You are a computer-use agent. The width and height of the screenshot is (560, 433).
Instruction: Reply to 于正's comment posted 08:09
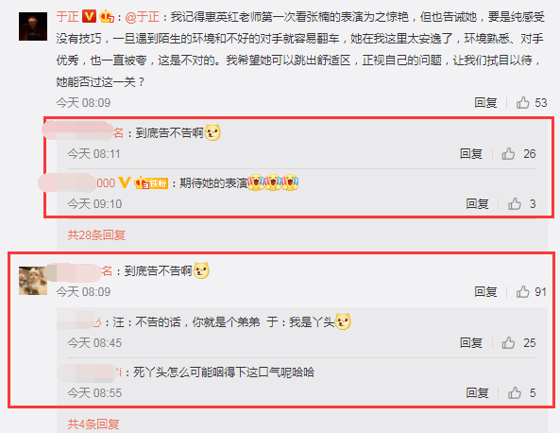485,103
